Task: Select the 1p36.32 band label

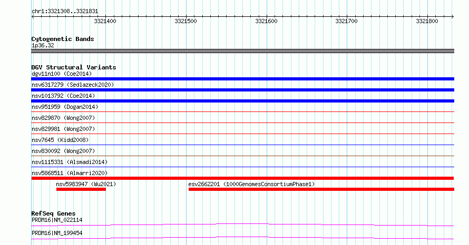Action: pos(43,45)
